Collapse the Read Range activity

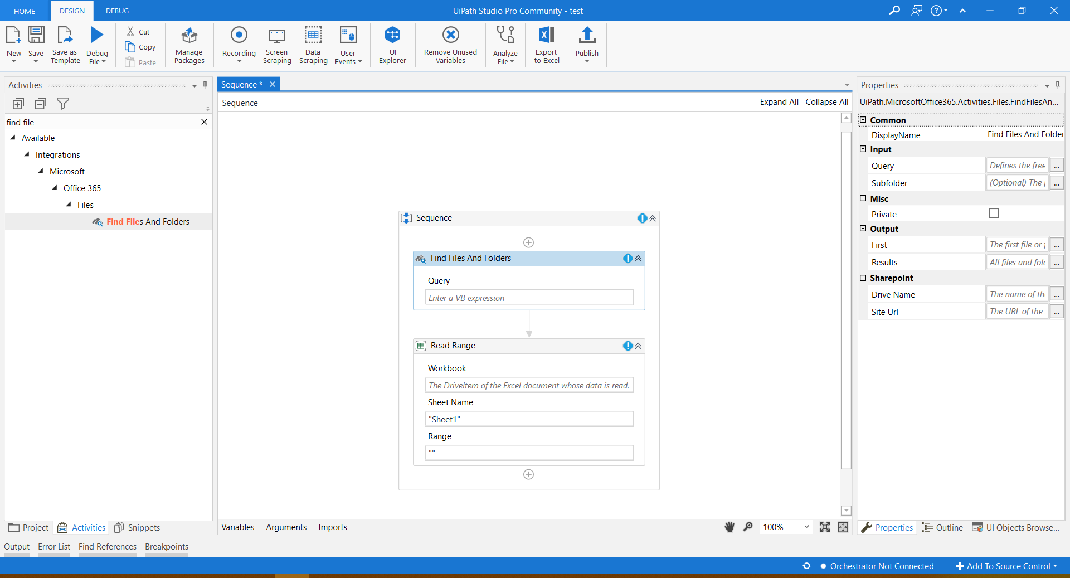pos(638,346)
